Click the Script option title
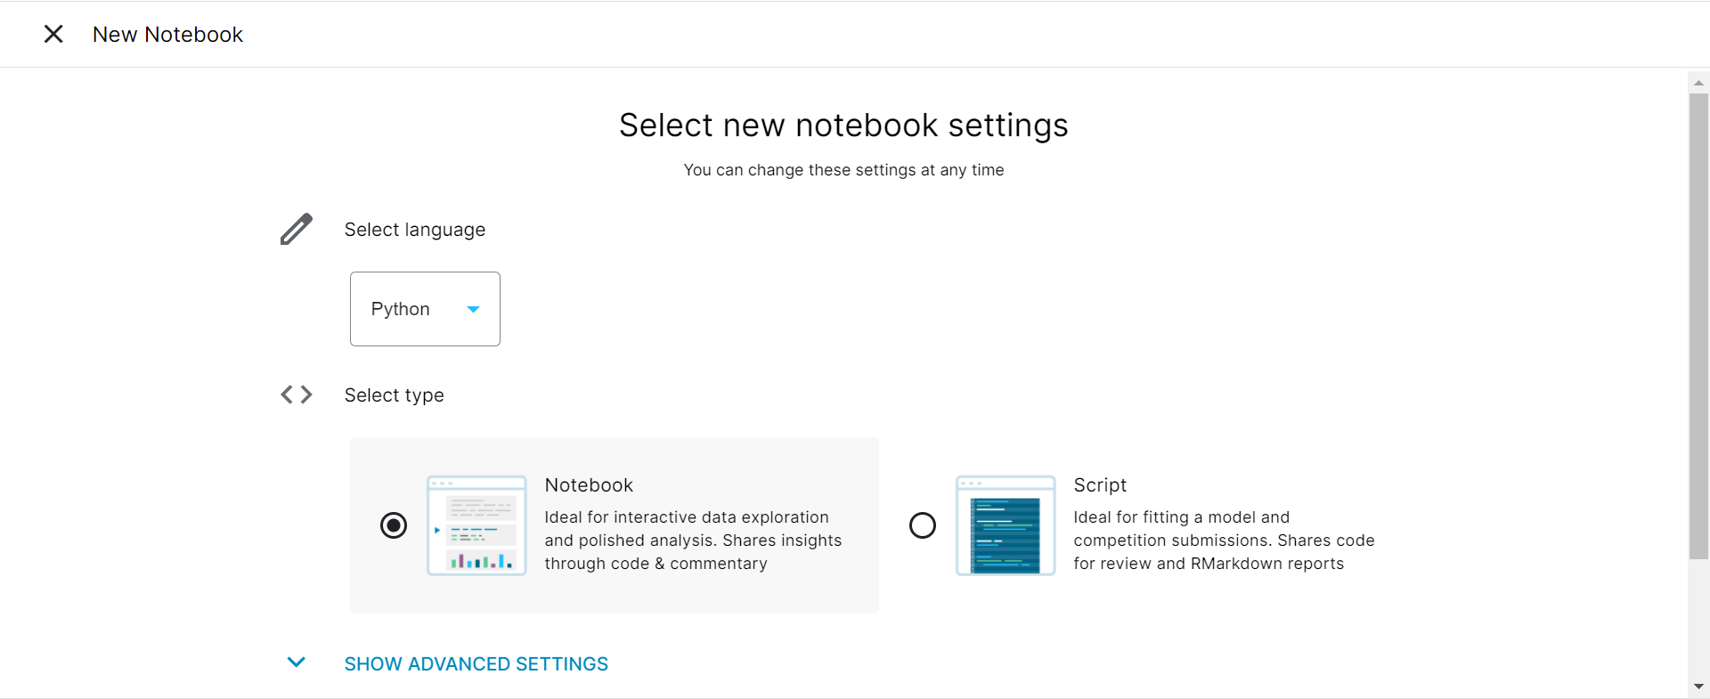Screen dimensions: 1710x699 pos(1100,485)
